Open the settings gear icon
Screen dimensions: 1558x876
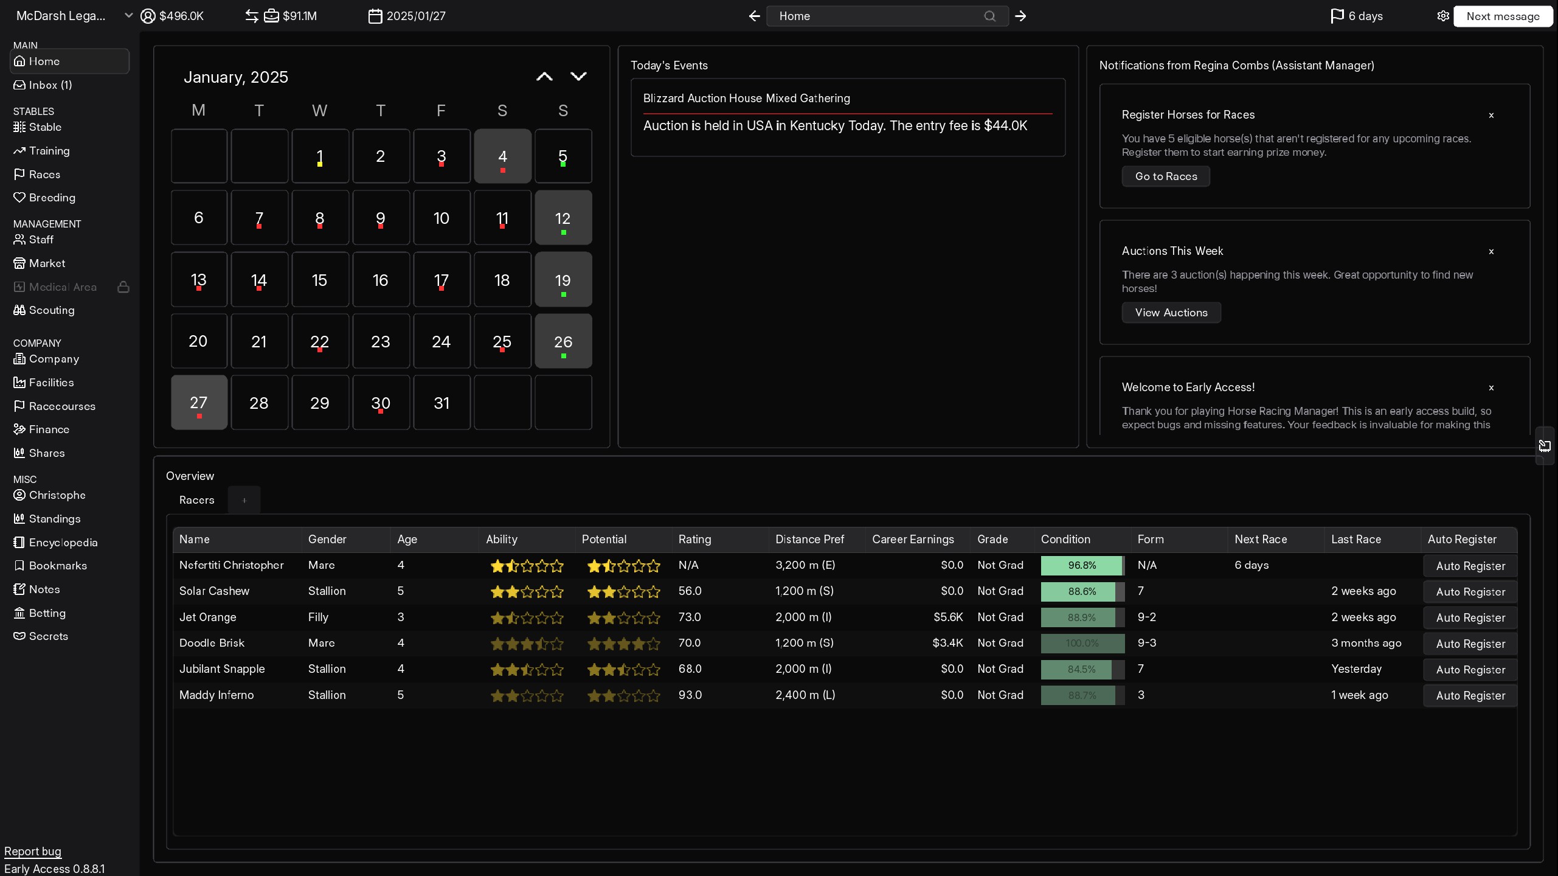tap(1442, 16)
